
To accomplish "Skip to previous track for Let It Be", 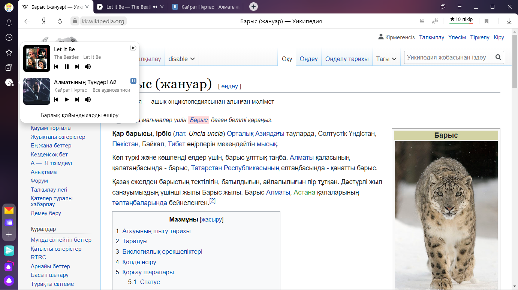I will tap(56, 67).
